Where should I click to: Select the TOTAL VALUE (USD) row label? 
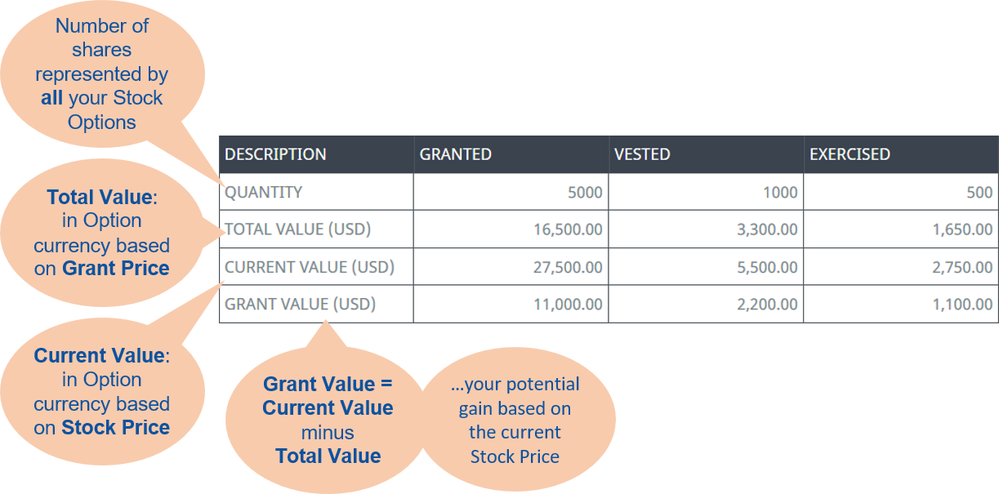pos(298,229)
